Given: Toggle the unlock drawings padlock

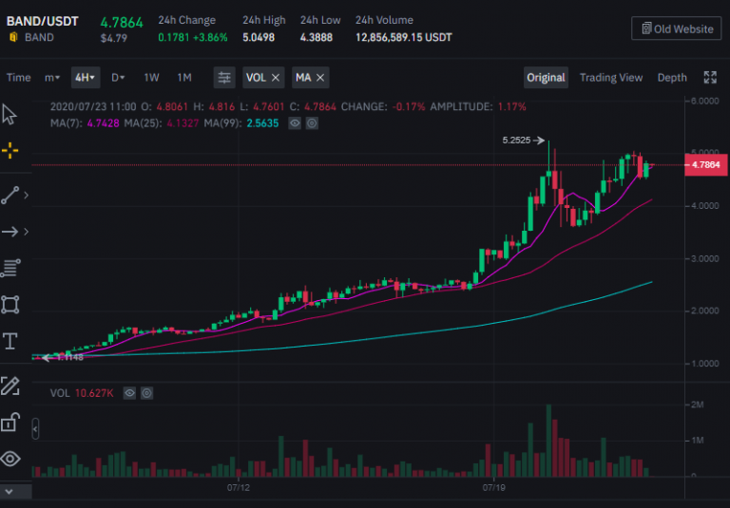Looking at the screenshot, I should tap(10, 423).
